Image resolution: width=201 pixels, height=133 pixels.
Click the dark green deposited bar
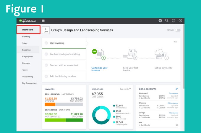pos(74,120)
